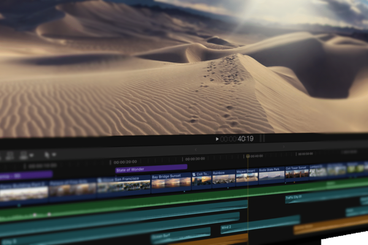Viewport: 368px width, 245px height.
Task: Select the orange audio clip at bottom right
Action: (x=331, y=225)
